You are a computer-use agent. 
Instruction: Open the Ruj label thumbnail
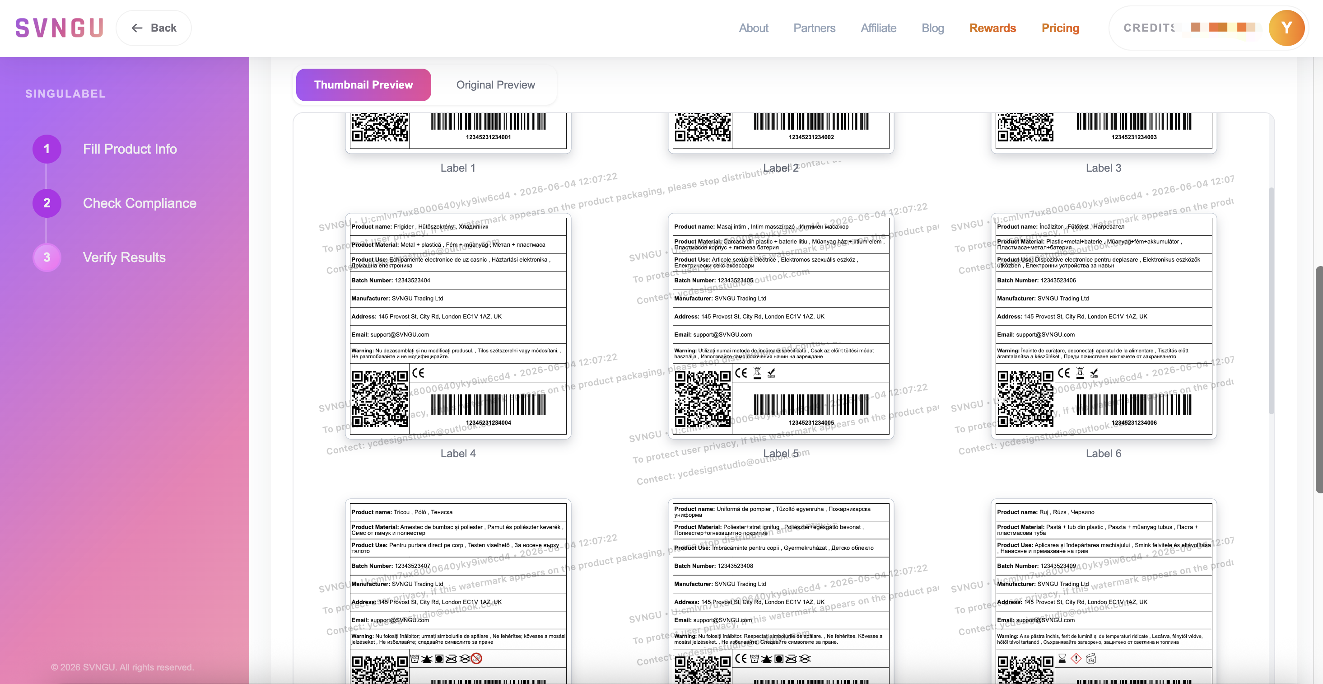pos(1104,591)
